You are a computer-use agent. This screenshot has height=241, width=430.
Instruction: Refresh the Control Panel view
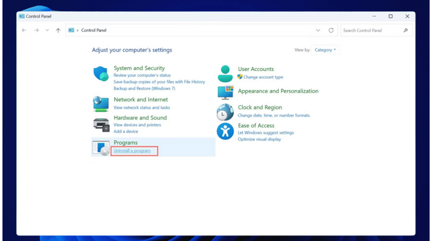331,30
